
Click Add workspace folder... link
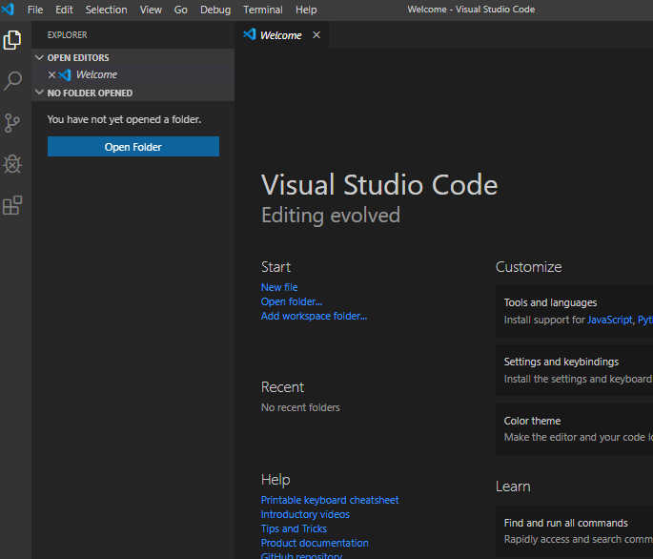click(314, 316)
